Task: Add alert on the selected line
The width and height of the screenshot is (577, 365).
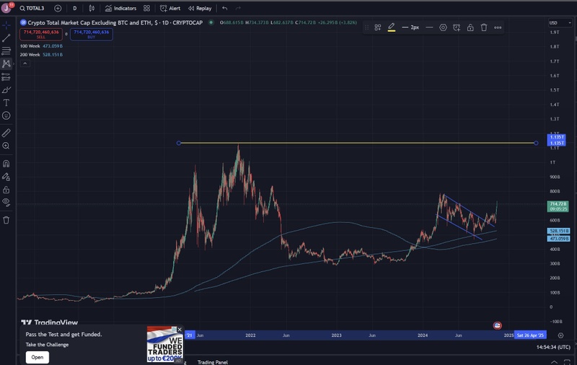Action: click(457, 27)
